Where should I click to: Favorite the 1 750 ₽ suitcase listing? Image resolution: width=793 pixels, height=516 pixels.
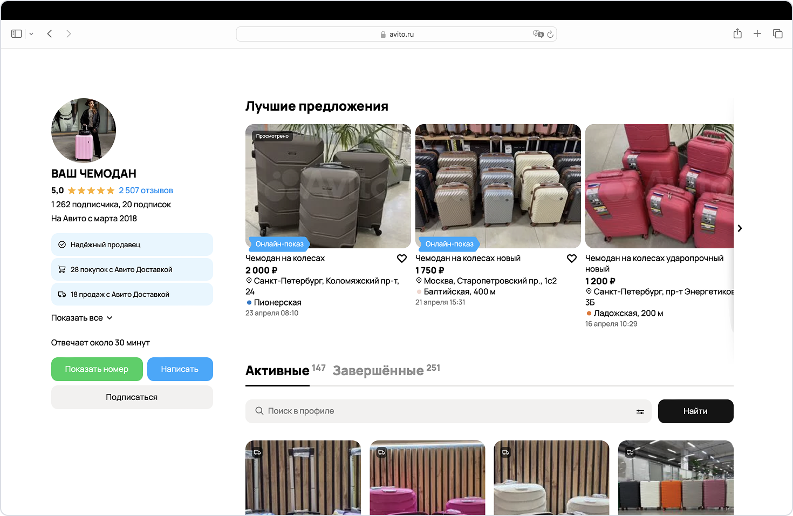pos(572,259)
